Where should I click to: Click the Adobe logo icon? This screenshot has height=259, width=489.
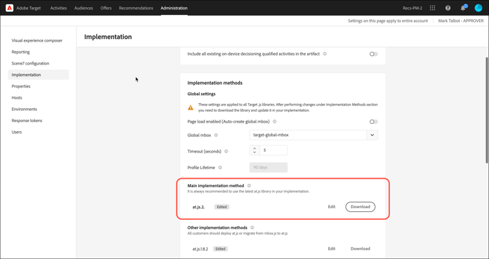coord(9,8)
